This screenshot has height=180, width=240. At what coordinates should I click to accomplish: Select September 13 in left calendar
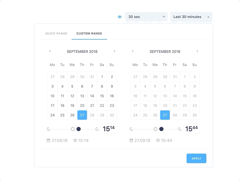click(x=82, y=96)
